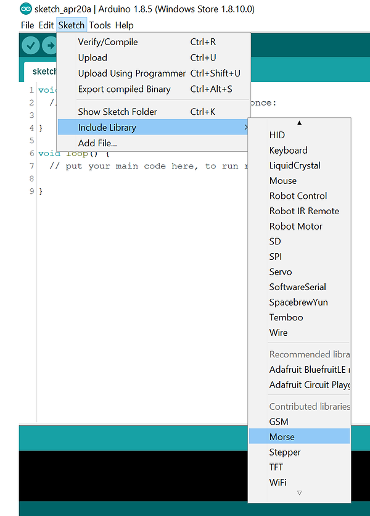
Task: Click the Verify checkmark toolbar button
Action: 31,46
